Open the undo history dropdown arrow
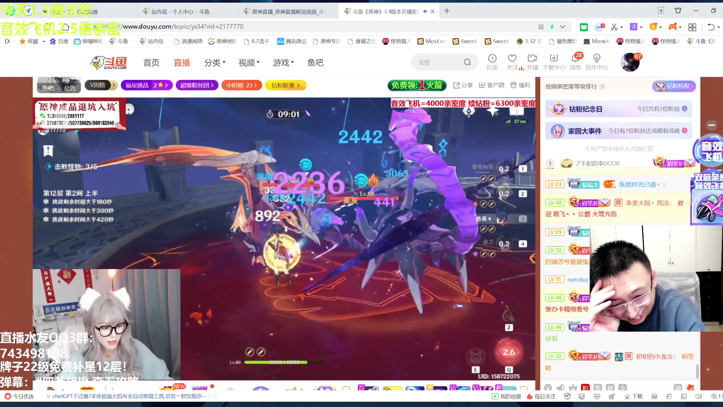Viewport: 723px width, 407px height. 718,27
